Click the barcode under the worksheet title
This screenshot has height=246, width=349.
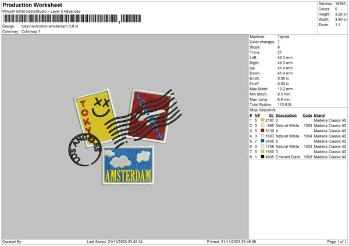pyautogui.click(x=72, y=19)
